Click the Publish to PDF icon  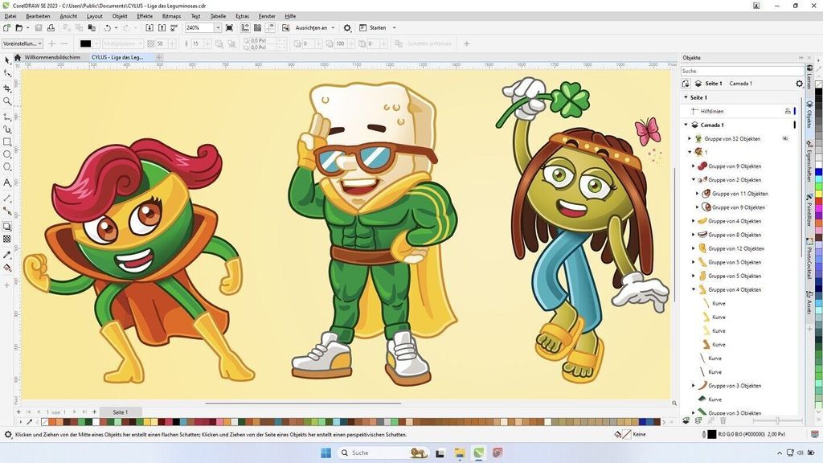pos(174,28)
